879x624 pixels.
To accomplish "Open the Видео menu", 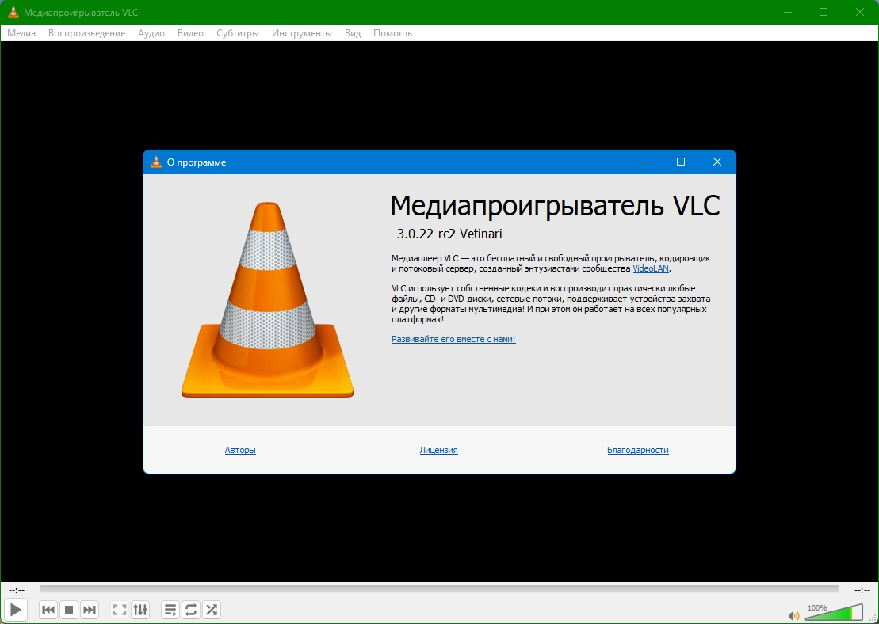I will coord(190,33).
